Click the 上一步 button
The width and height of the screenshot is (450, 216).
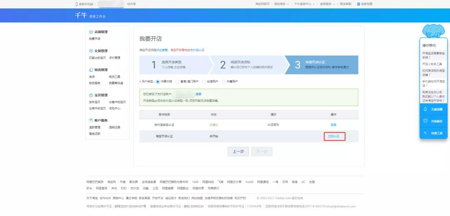238,151
